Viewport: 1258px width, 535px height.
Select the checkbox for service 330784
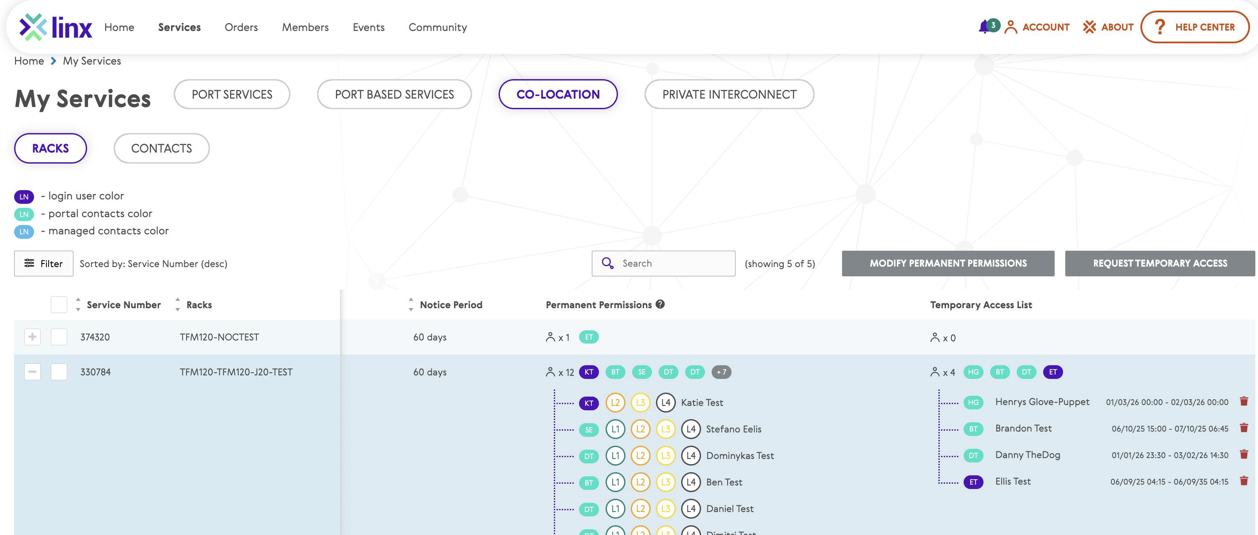click(59, 371)
